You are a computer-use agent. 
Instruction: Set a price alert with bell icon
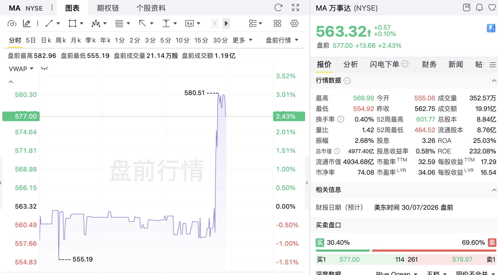point(479,7)
